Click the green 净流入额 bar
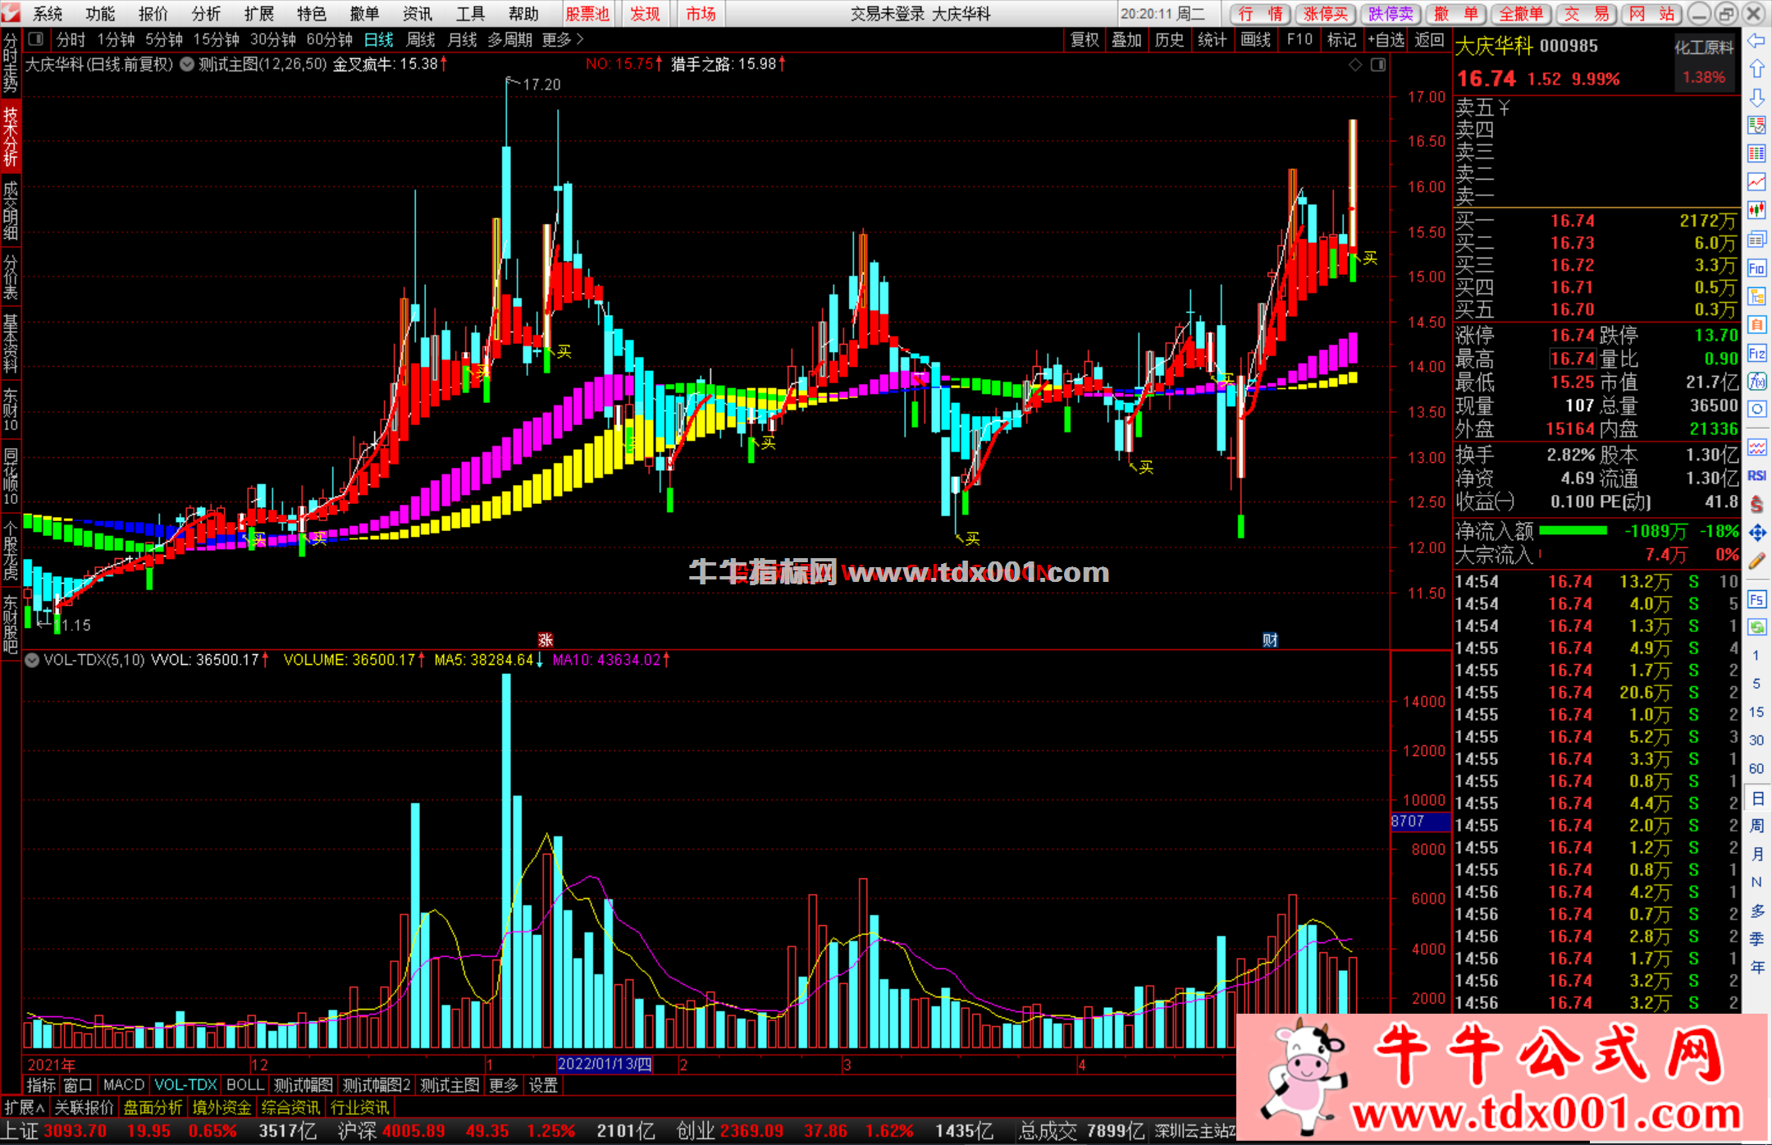 click(1573, 531)
